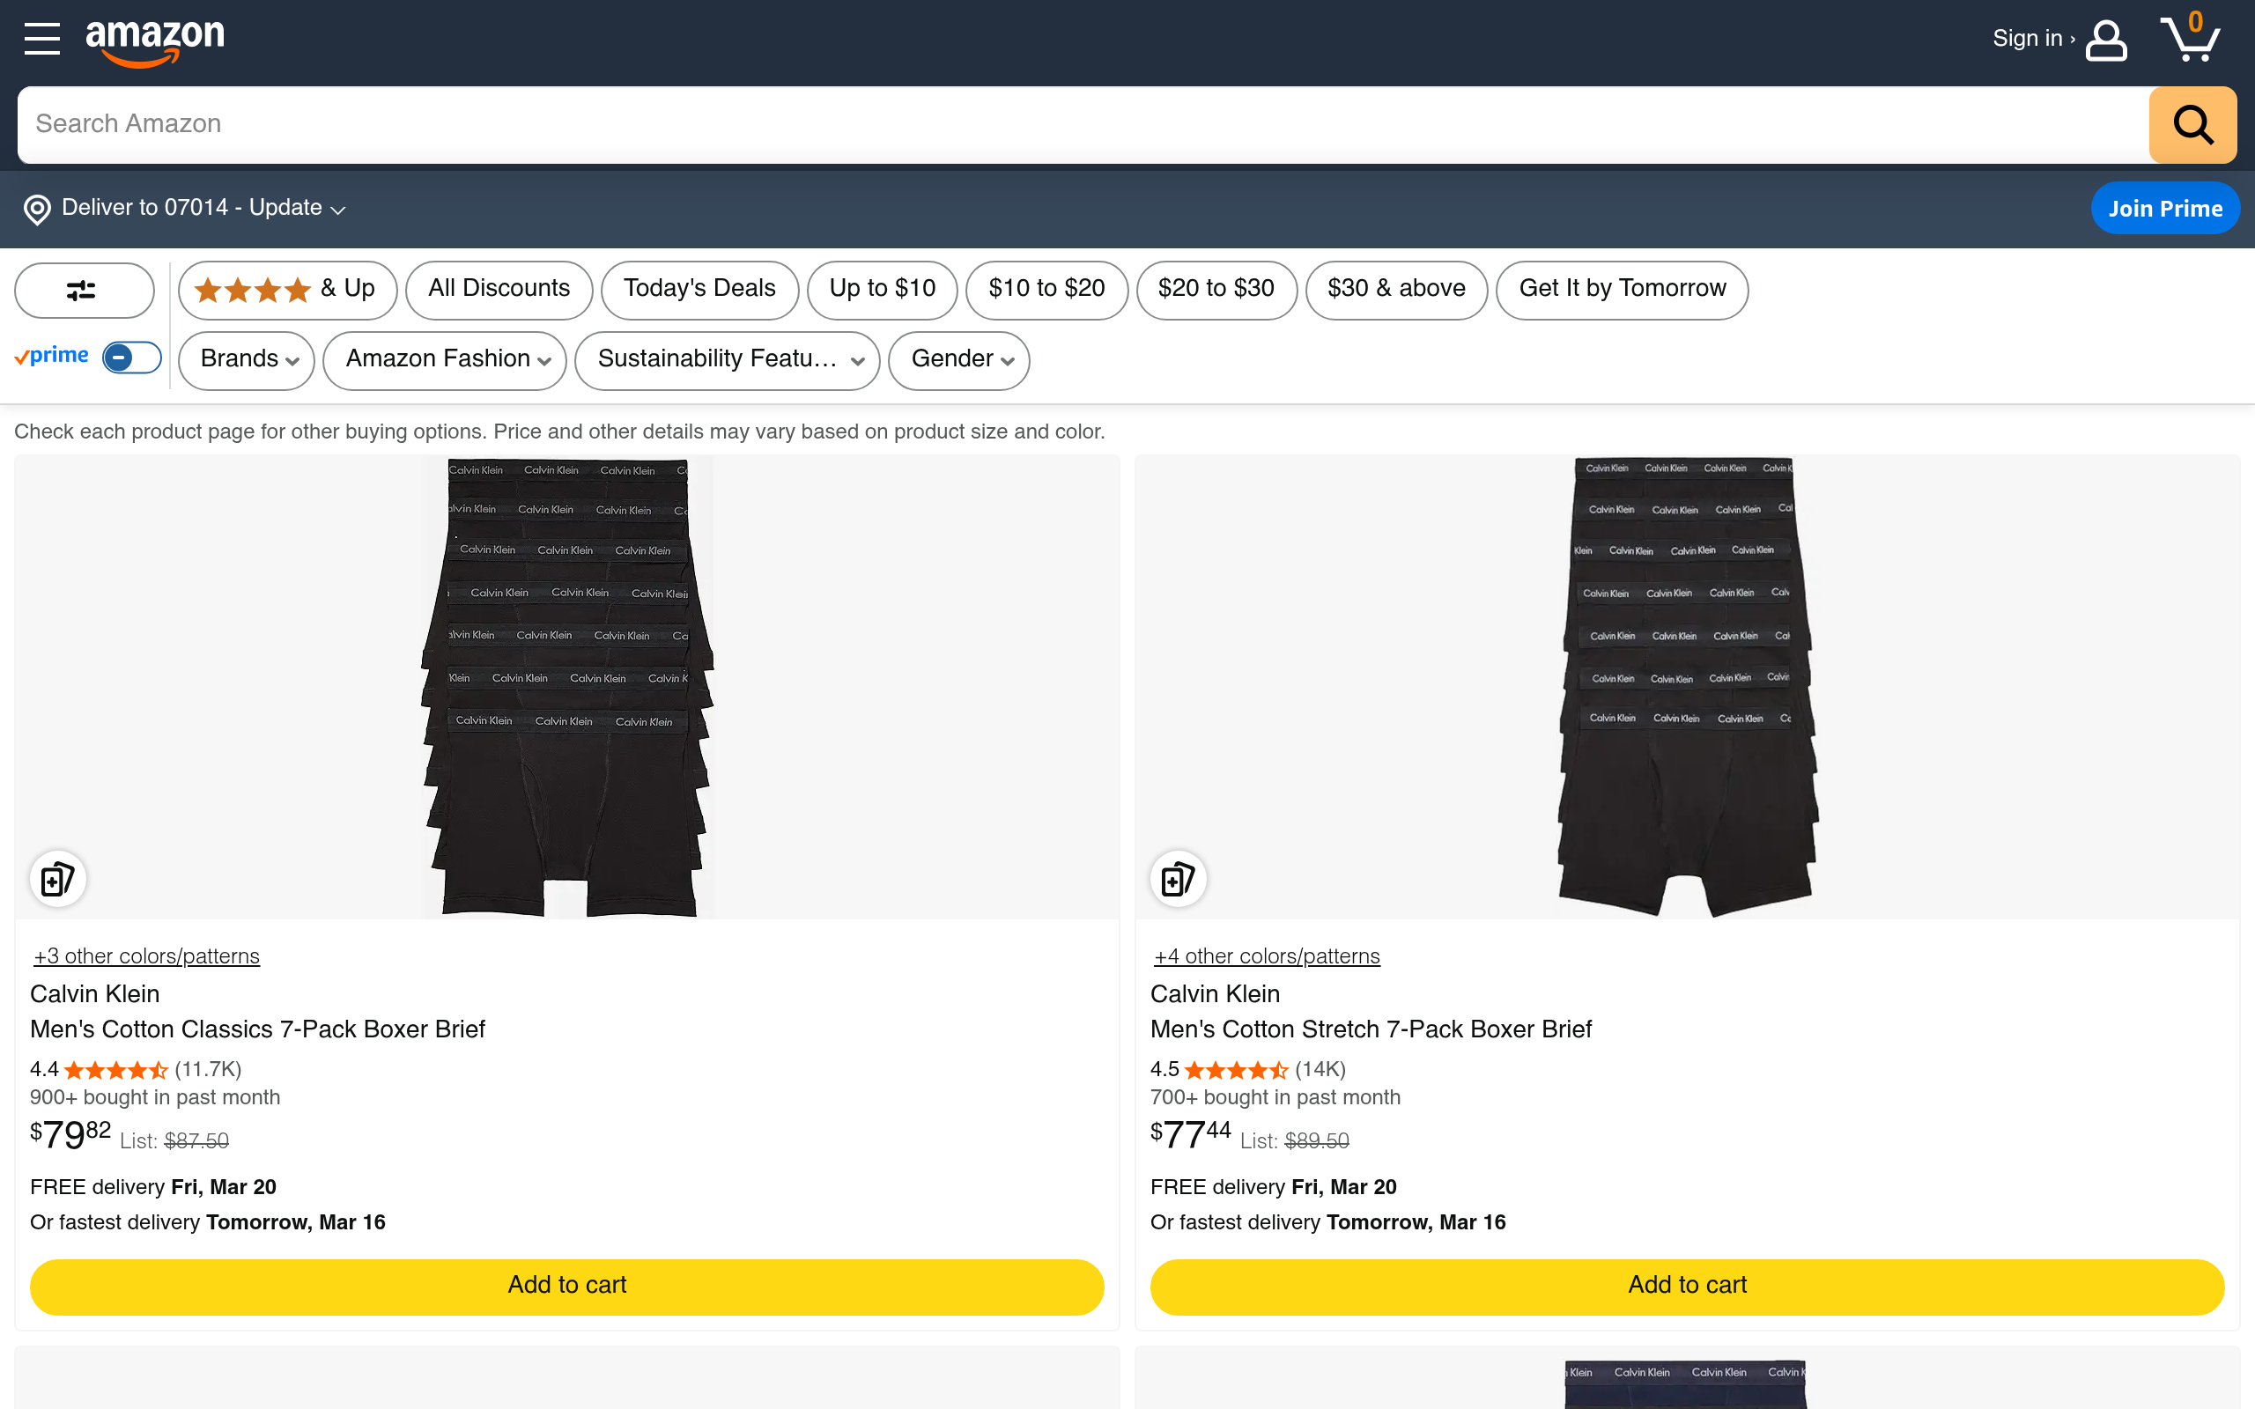Click the view-similar icon on Cotton Classics item
This screenshot has width=2255, height=1409.
point(58,879)
